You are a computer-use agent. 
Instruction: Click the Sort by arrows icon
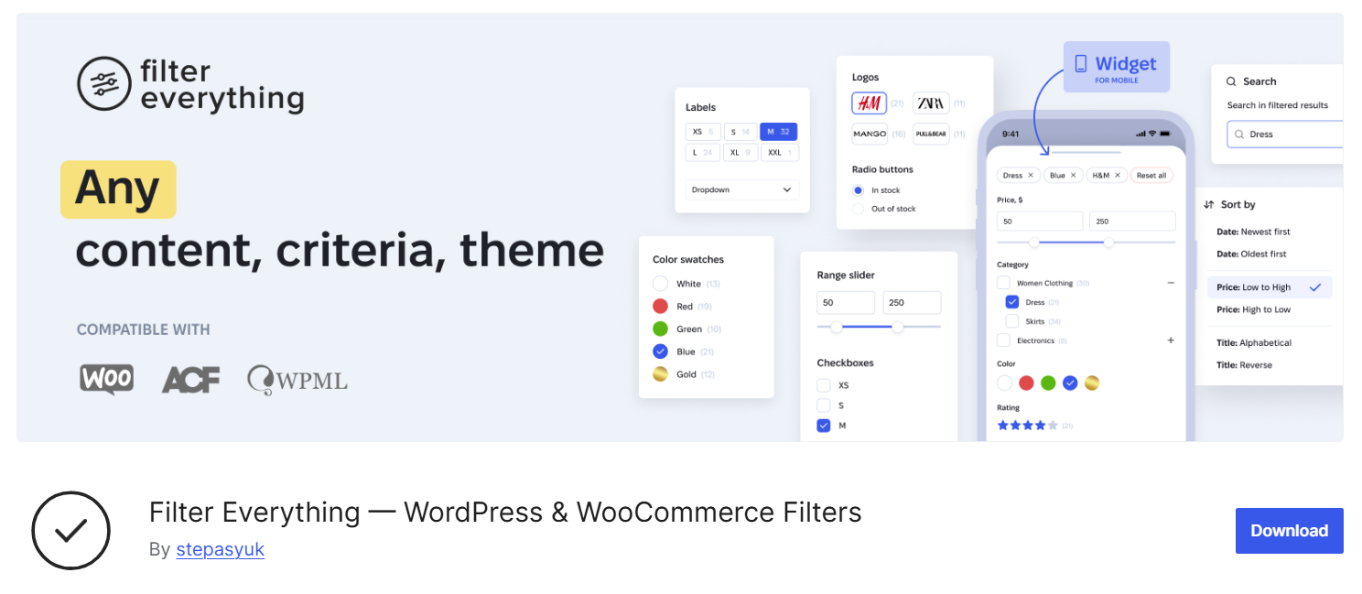coord(1209,205)
